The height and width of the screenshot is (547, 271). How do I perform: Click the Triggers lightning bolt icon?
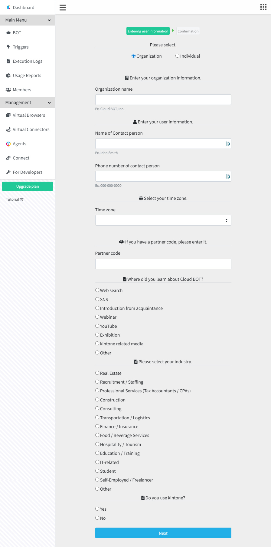click(x=8, y=47)
